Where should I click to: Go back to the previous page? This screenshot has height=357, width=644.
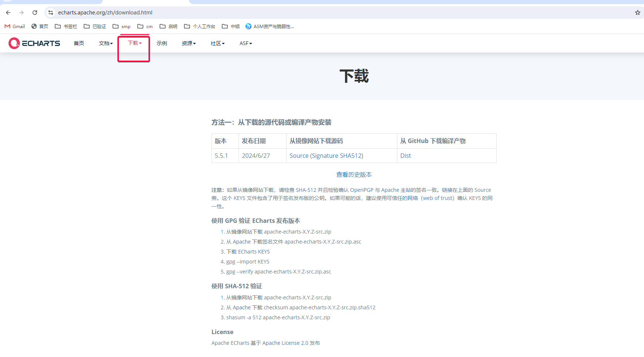click(8, 13)
